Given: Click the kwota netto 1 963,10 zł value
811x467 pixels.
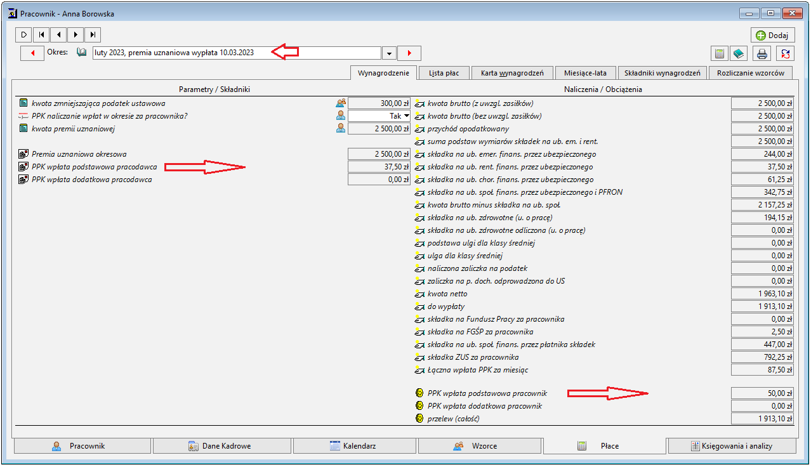Looking at the screenshot, I should pos(763,294).
